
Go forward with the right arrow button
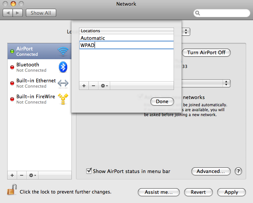17,13
